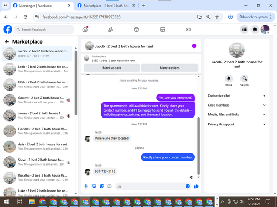Choose a GIF using the GIF icon
This screenshot has height=207, width=277.
pyautogui.click(x=110, y=187)
